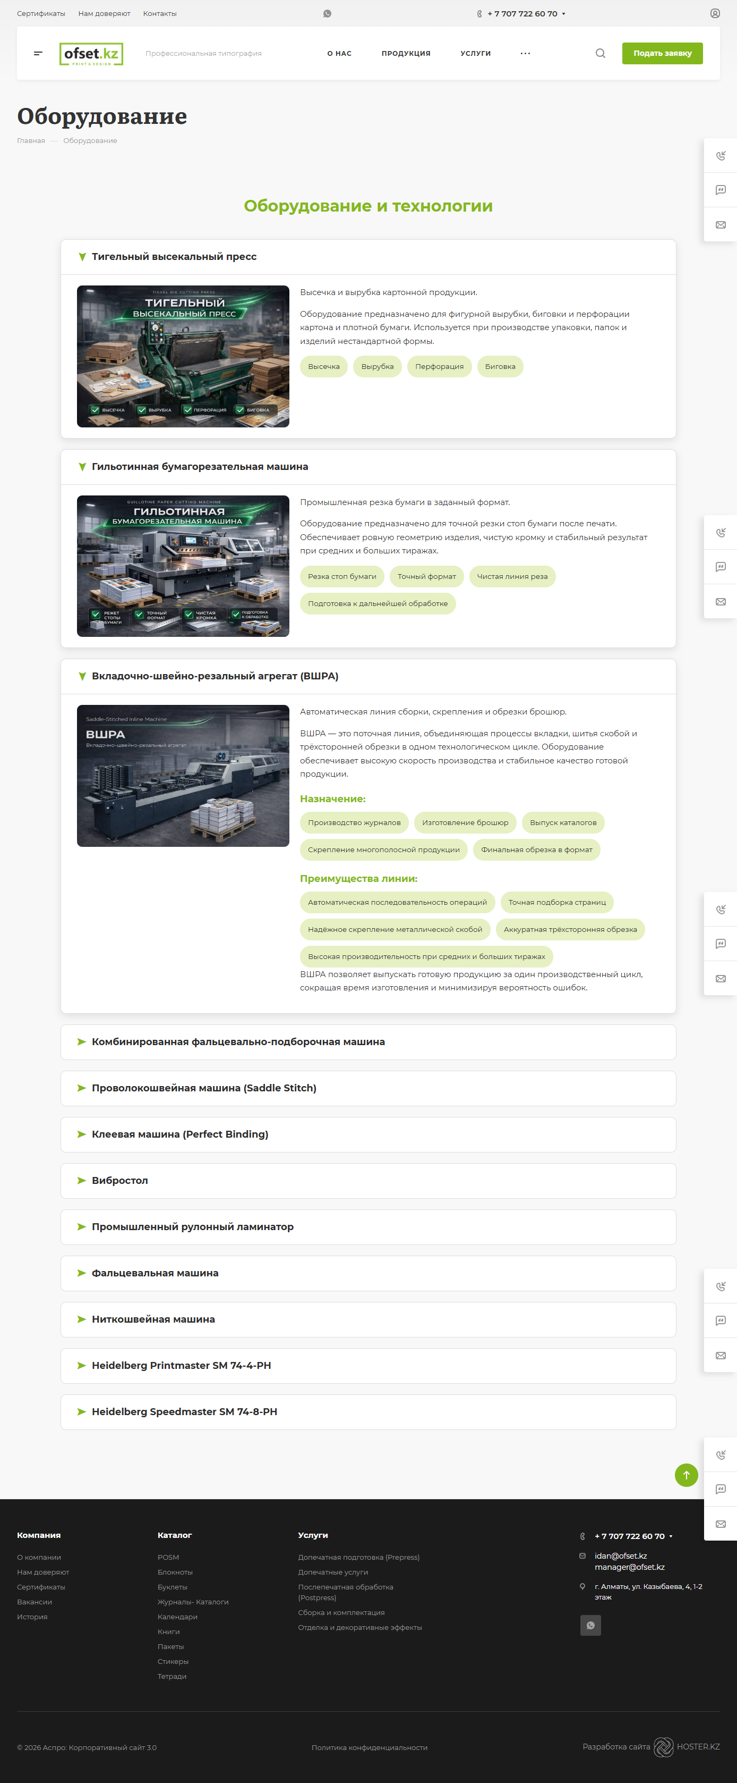Open Календари footer link
737x1783 pixels.
pos(178,1617)
